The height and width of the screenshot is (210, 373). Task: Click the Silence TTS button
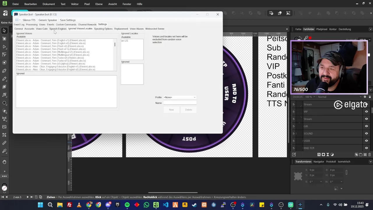point(29,20)
